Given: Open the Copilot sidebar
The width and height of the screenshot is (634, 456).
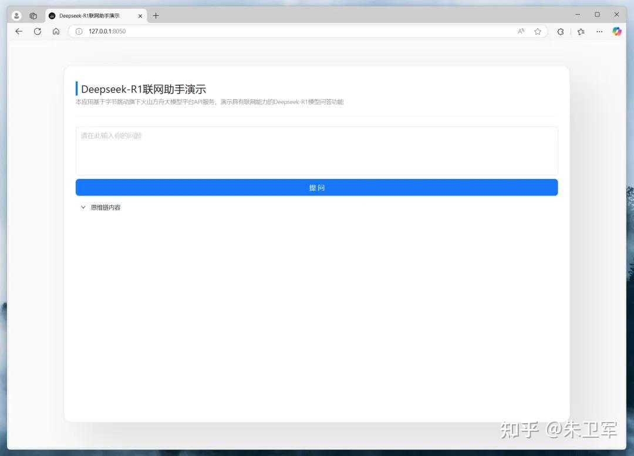Looking at the screenshot, I should (617, 31).
